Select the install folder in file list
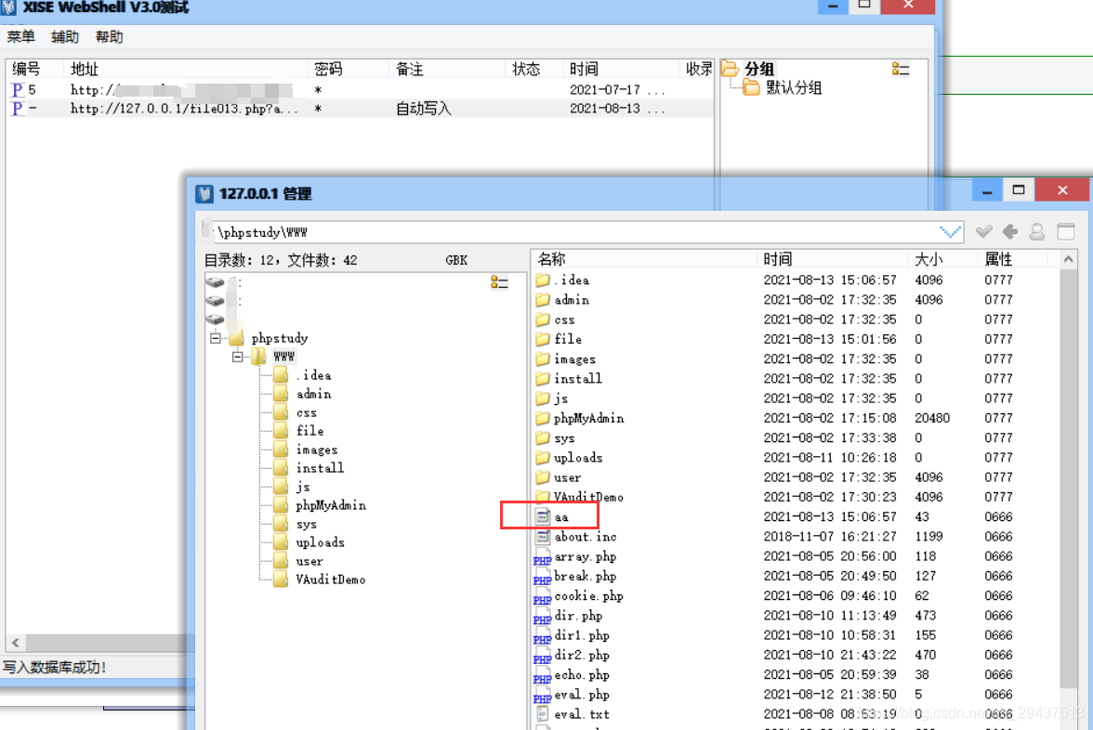 click(569, 378)
